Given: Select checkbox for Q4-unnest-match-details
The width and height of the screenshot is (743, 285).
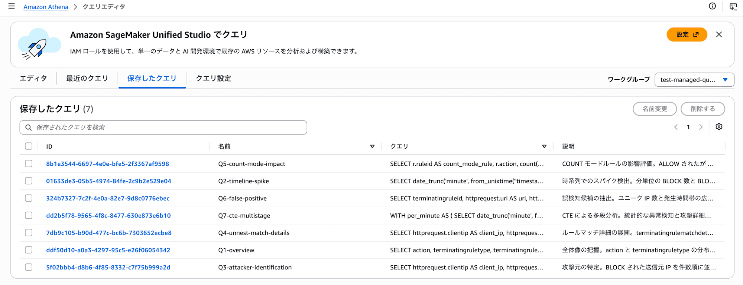Looking at the screenshot, I should pos(29,232).
